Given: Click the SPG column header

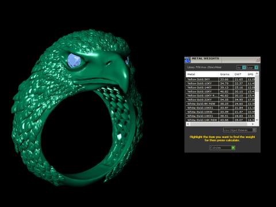Looking at the screenshot, I should click(251, 74).
